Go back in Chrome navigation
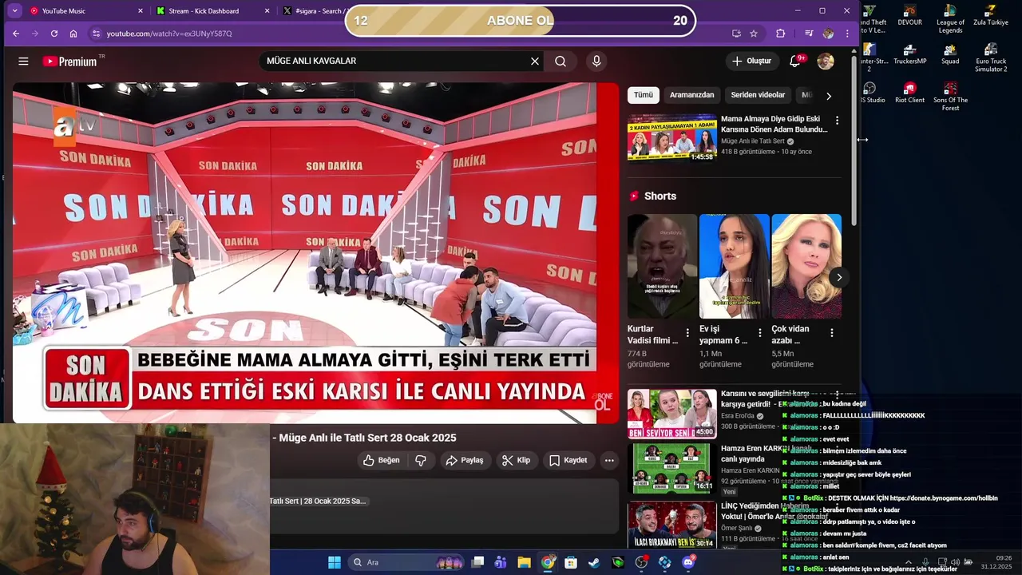The height and width of the screenshot is (575, 1022). (16, 34)
